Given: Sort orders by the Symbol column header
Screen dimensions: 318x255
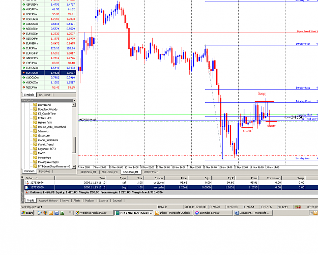Looking at the screenshot, I should (154, 178).
